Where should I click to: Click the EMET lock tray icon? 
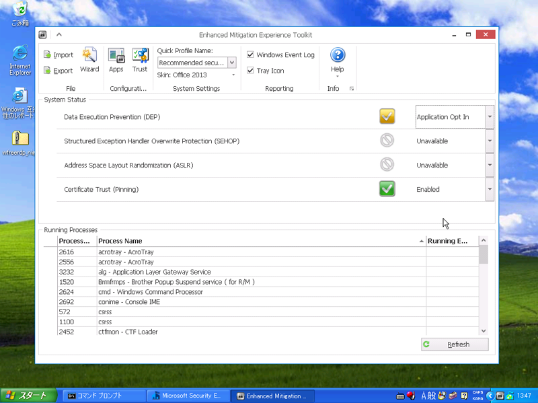point(500,396)
